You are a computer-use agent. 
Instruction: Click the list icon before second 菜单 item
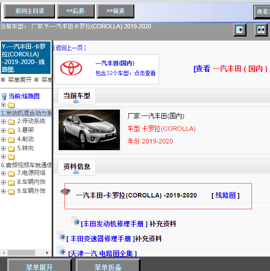coord(36,80)
